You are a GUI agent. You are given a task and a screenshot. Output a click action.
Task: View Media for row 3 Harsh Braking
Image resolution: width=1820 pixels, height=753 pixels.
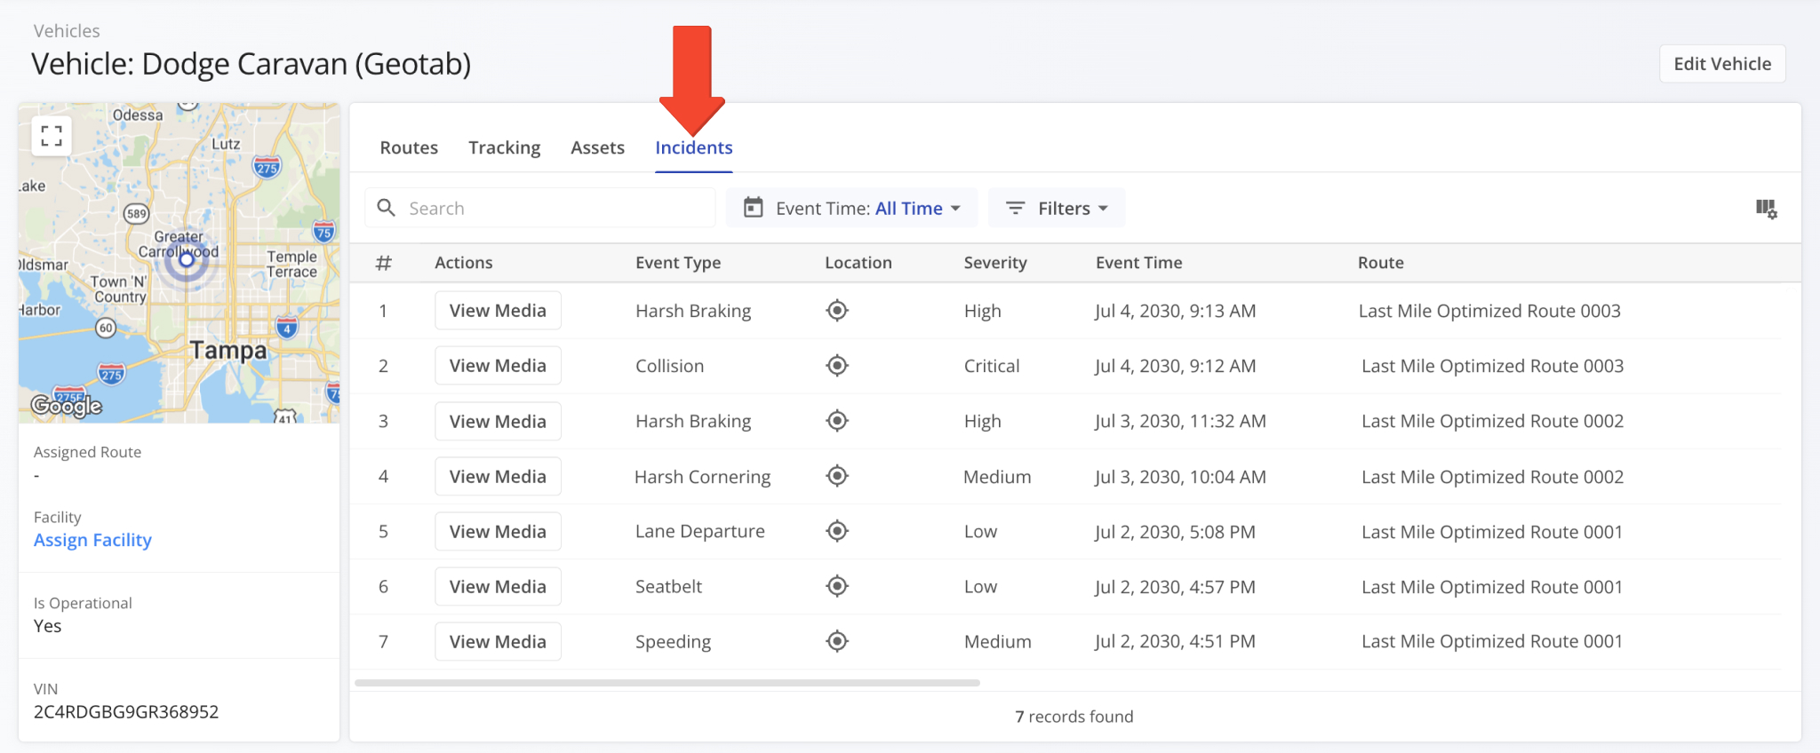pyautogui.click(x=498, y=421)
